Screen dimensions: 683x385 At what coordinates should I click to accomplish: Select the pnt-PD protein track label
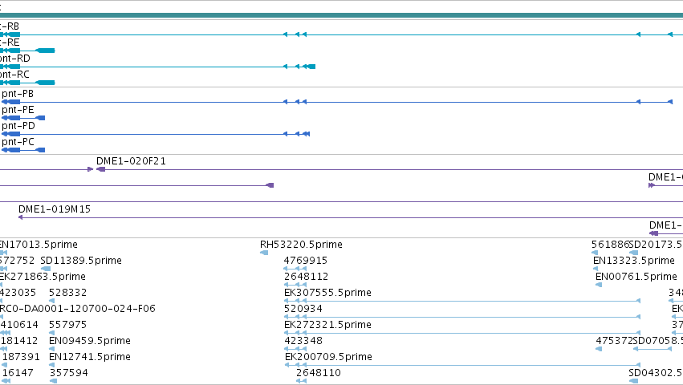[x=18, y=126]
